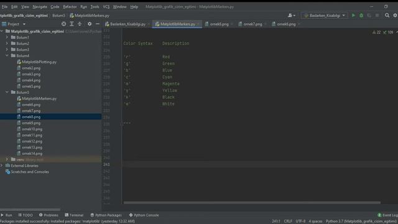Fold the docstring at gutter fold marker
The width and height of the screenshot is (398, 224).
point(122,124)
